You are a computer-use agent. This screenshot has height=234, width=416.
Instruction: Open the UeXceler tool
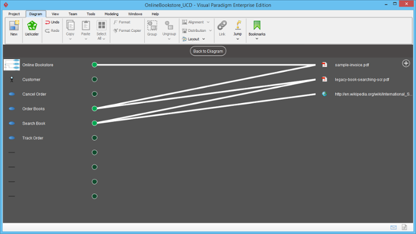(32, 25)
